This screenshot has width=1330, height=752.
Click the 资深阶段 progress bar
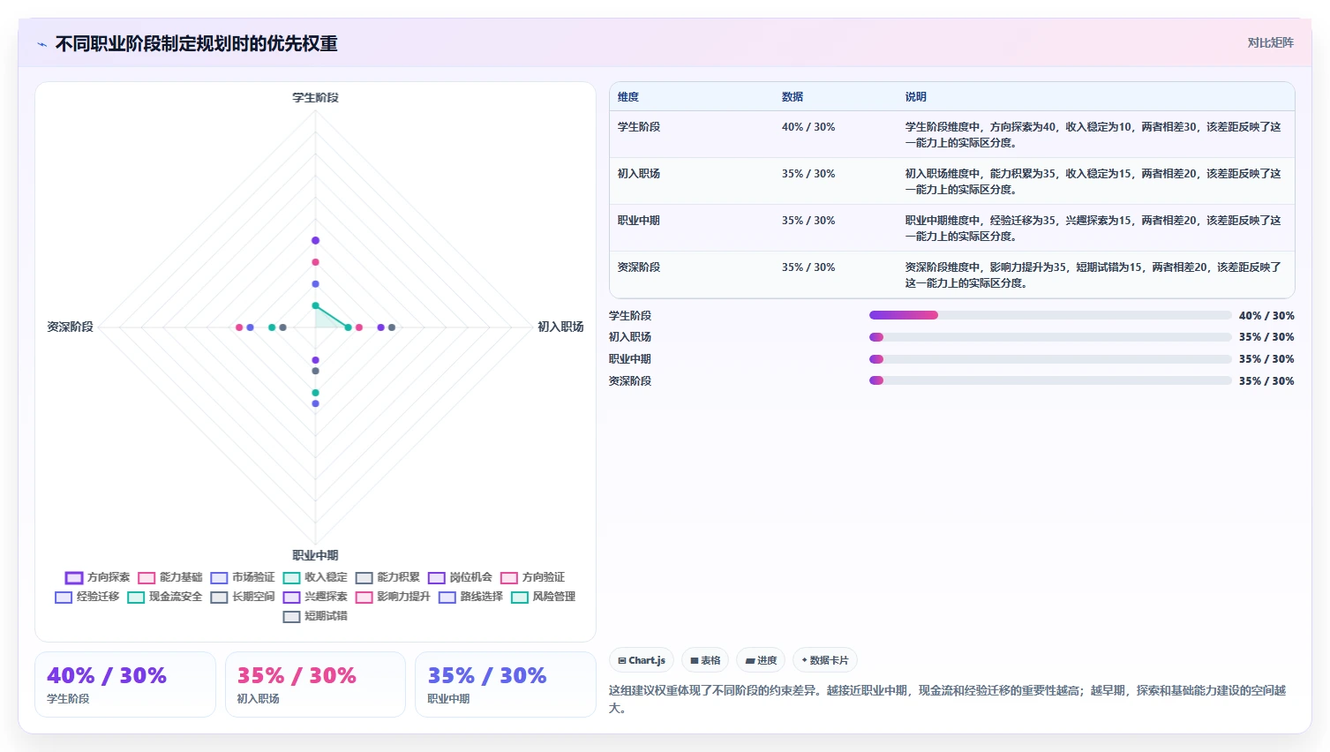pos(1050,380)
